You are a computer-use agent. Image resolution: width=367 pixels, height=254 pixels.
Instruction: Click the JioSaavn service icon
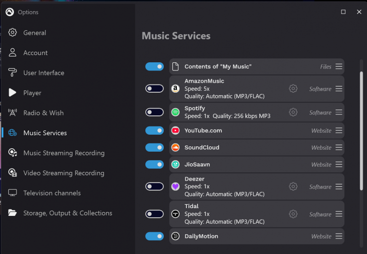(176, 165)
